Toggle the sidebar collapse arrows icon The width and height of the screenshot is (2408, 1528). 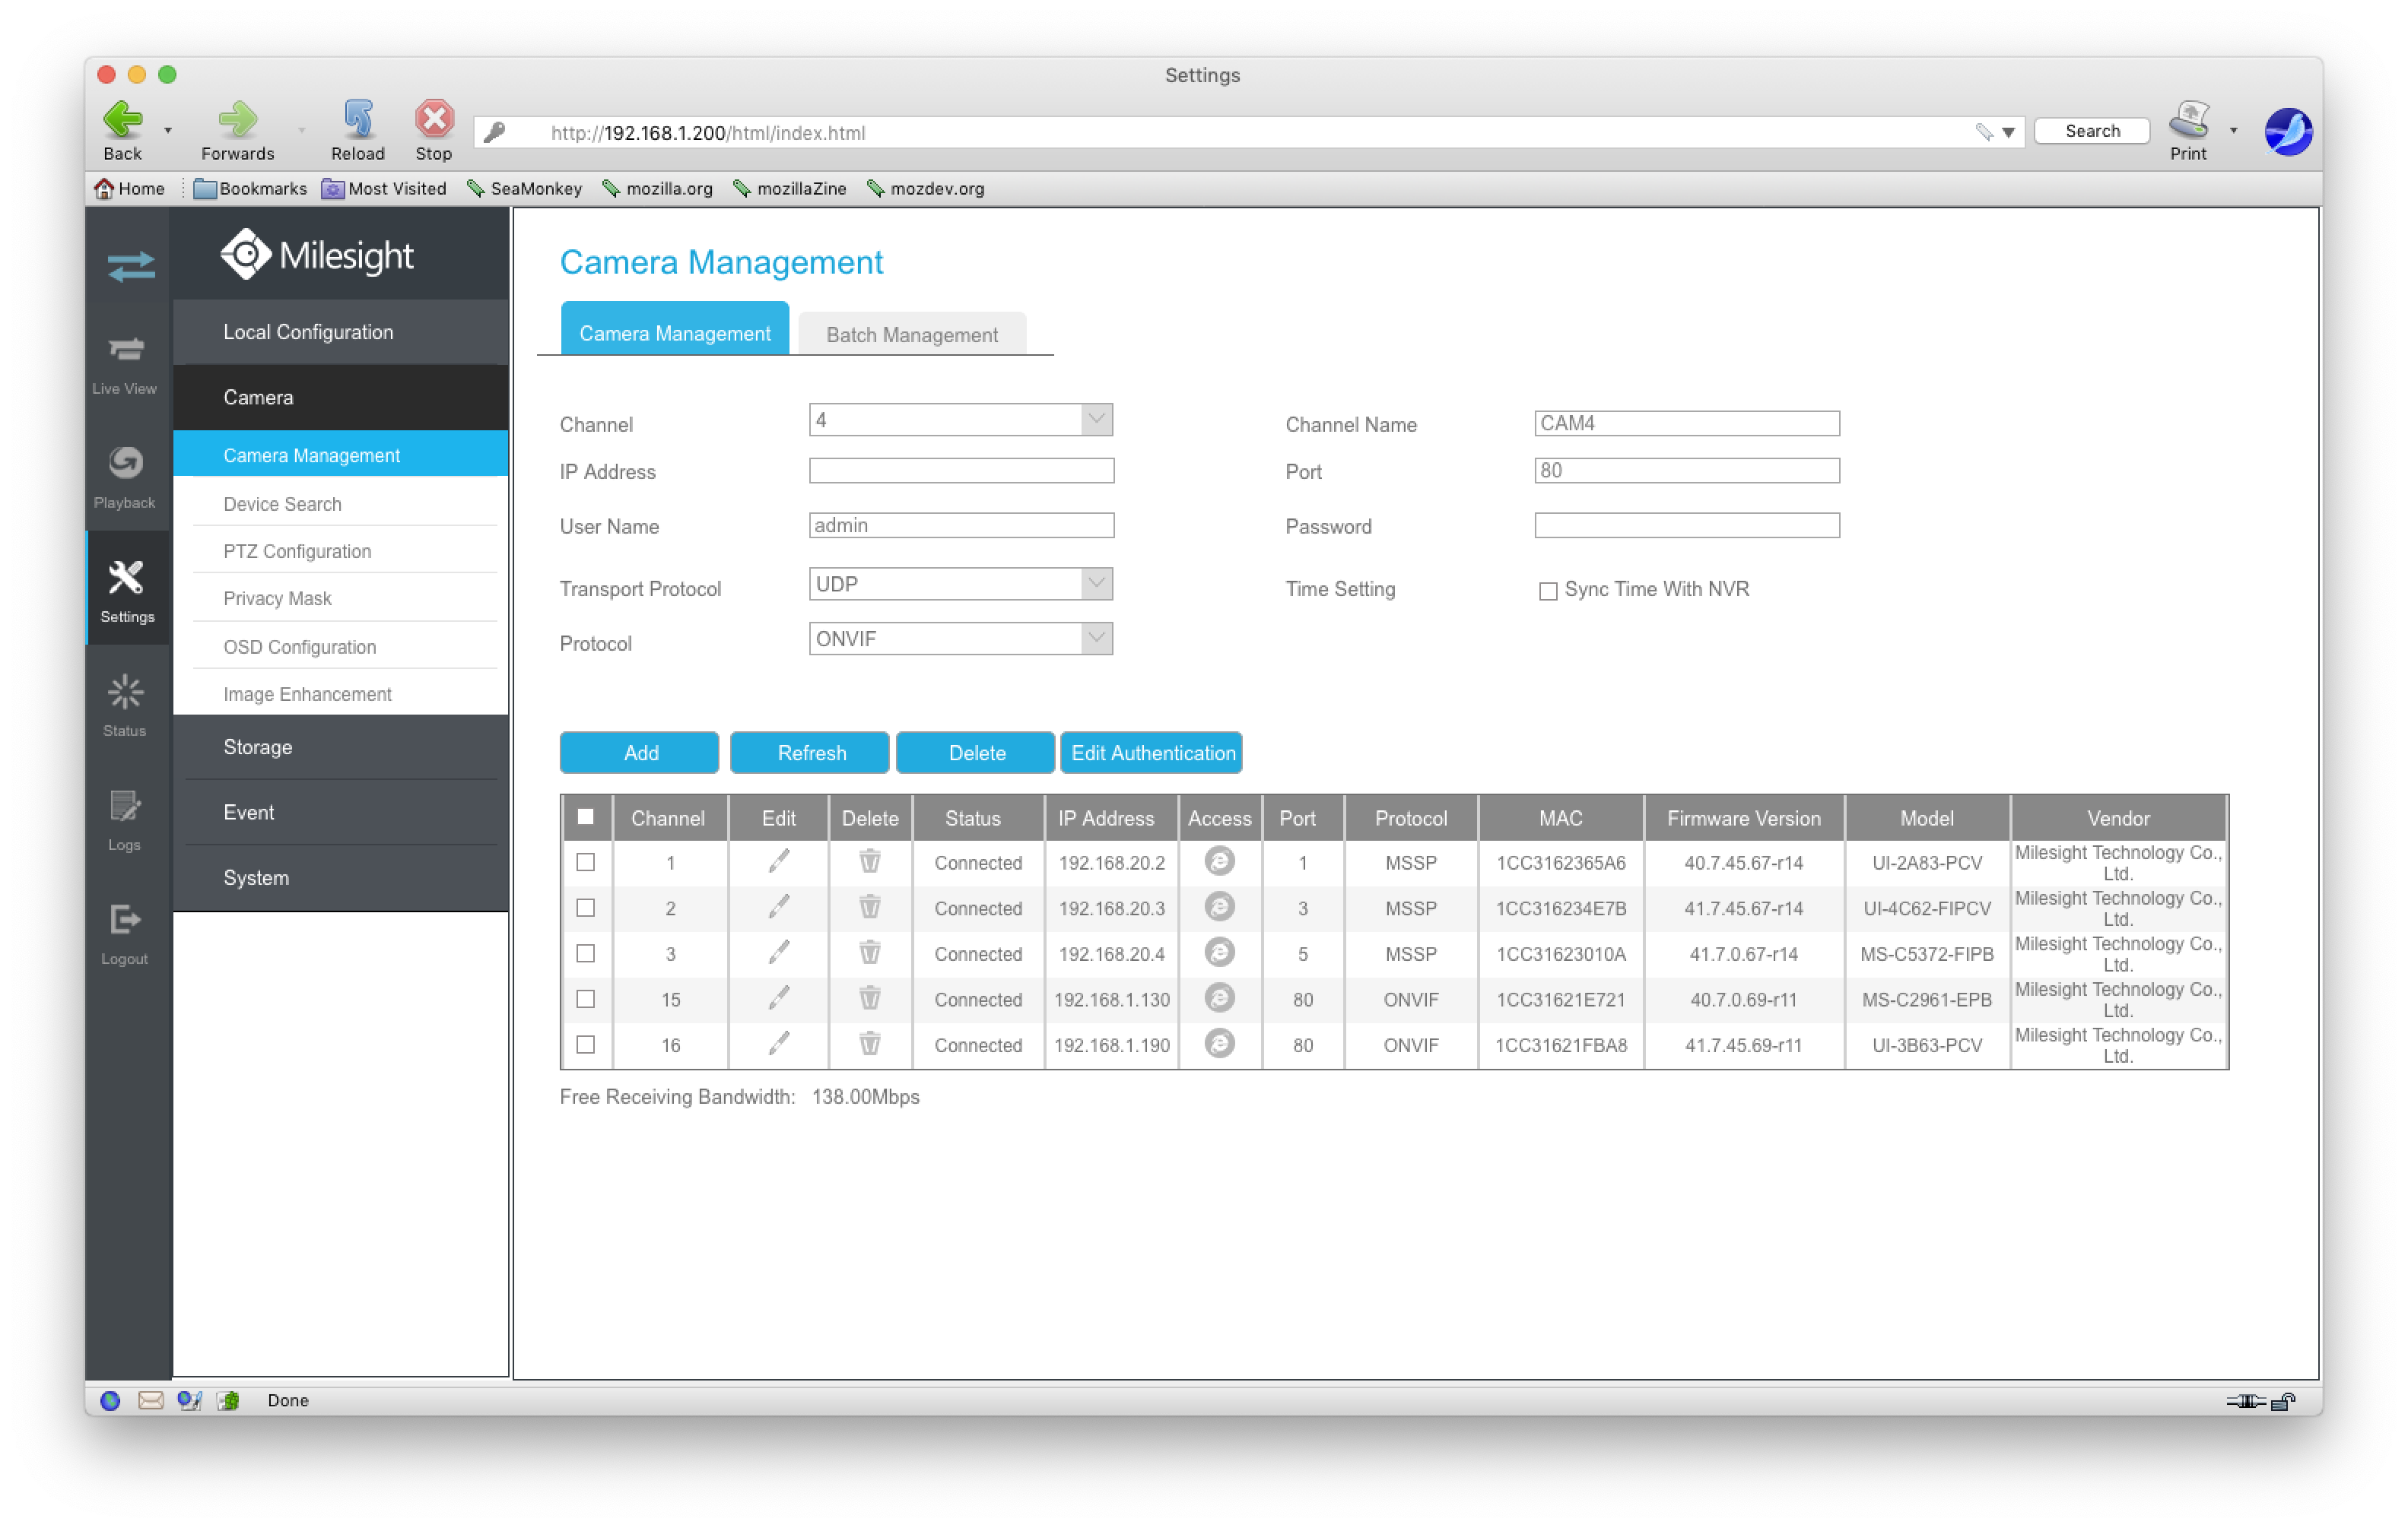tap(131, 266)
